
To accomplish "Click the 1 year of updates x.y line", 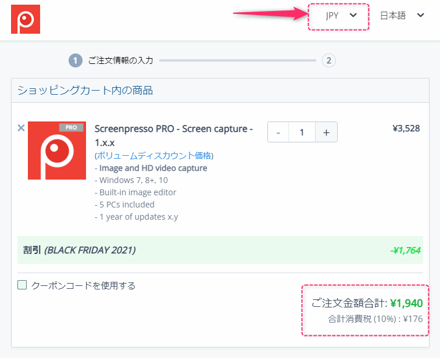I will (x=137, y=217).
